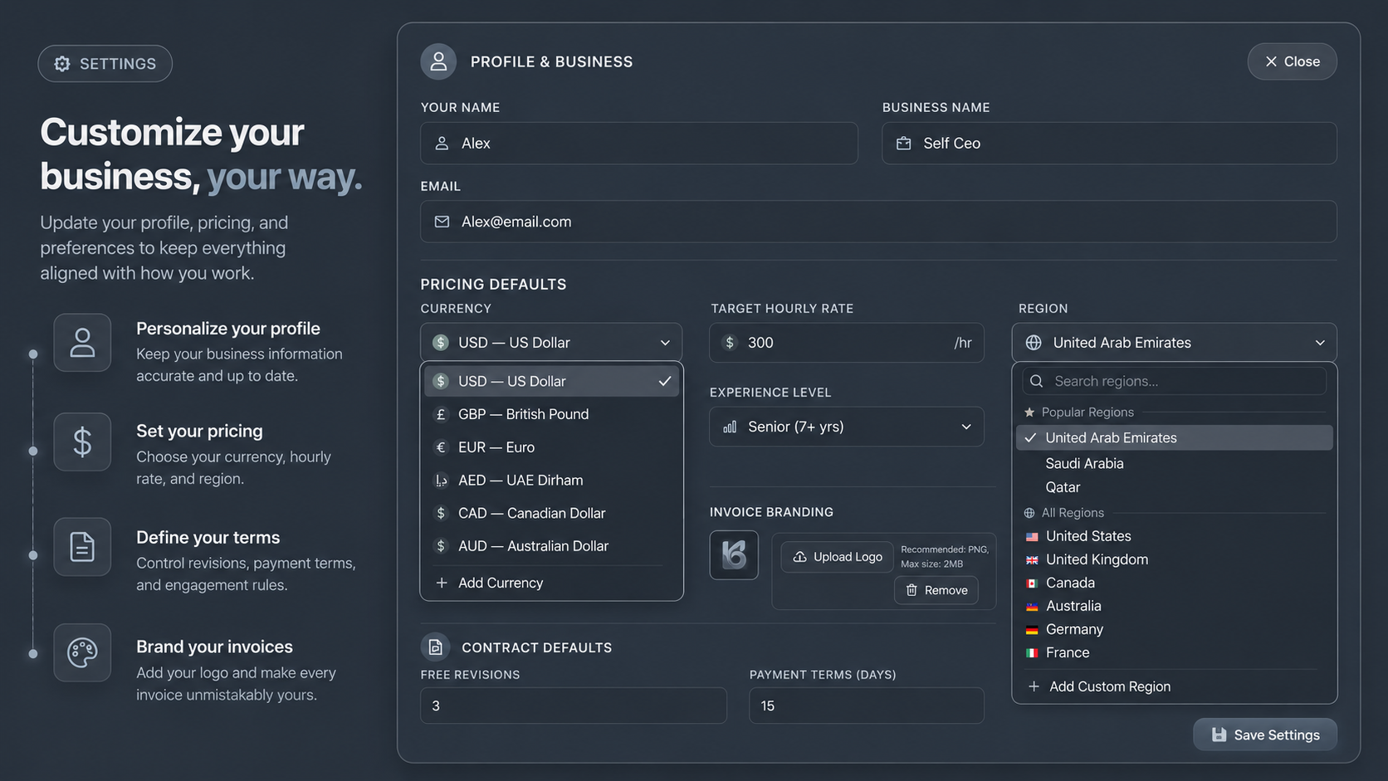Collapse the Region dropdown chevron

pyautogui.click(x=1320, y=343)
